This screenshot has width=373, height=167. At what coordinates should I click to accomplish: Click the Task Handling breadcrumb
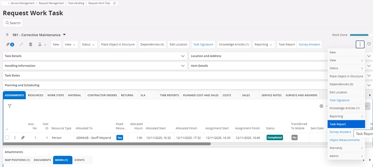76,3
